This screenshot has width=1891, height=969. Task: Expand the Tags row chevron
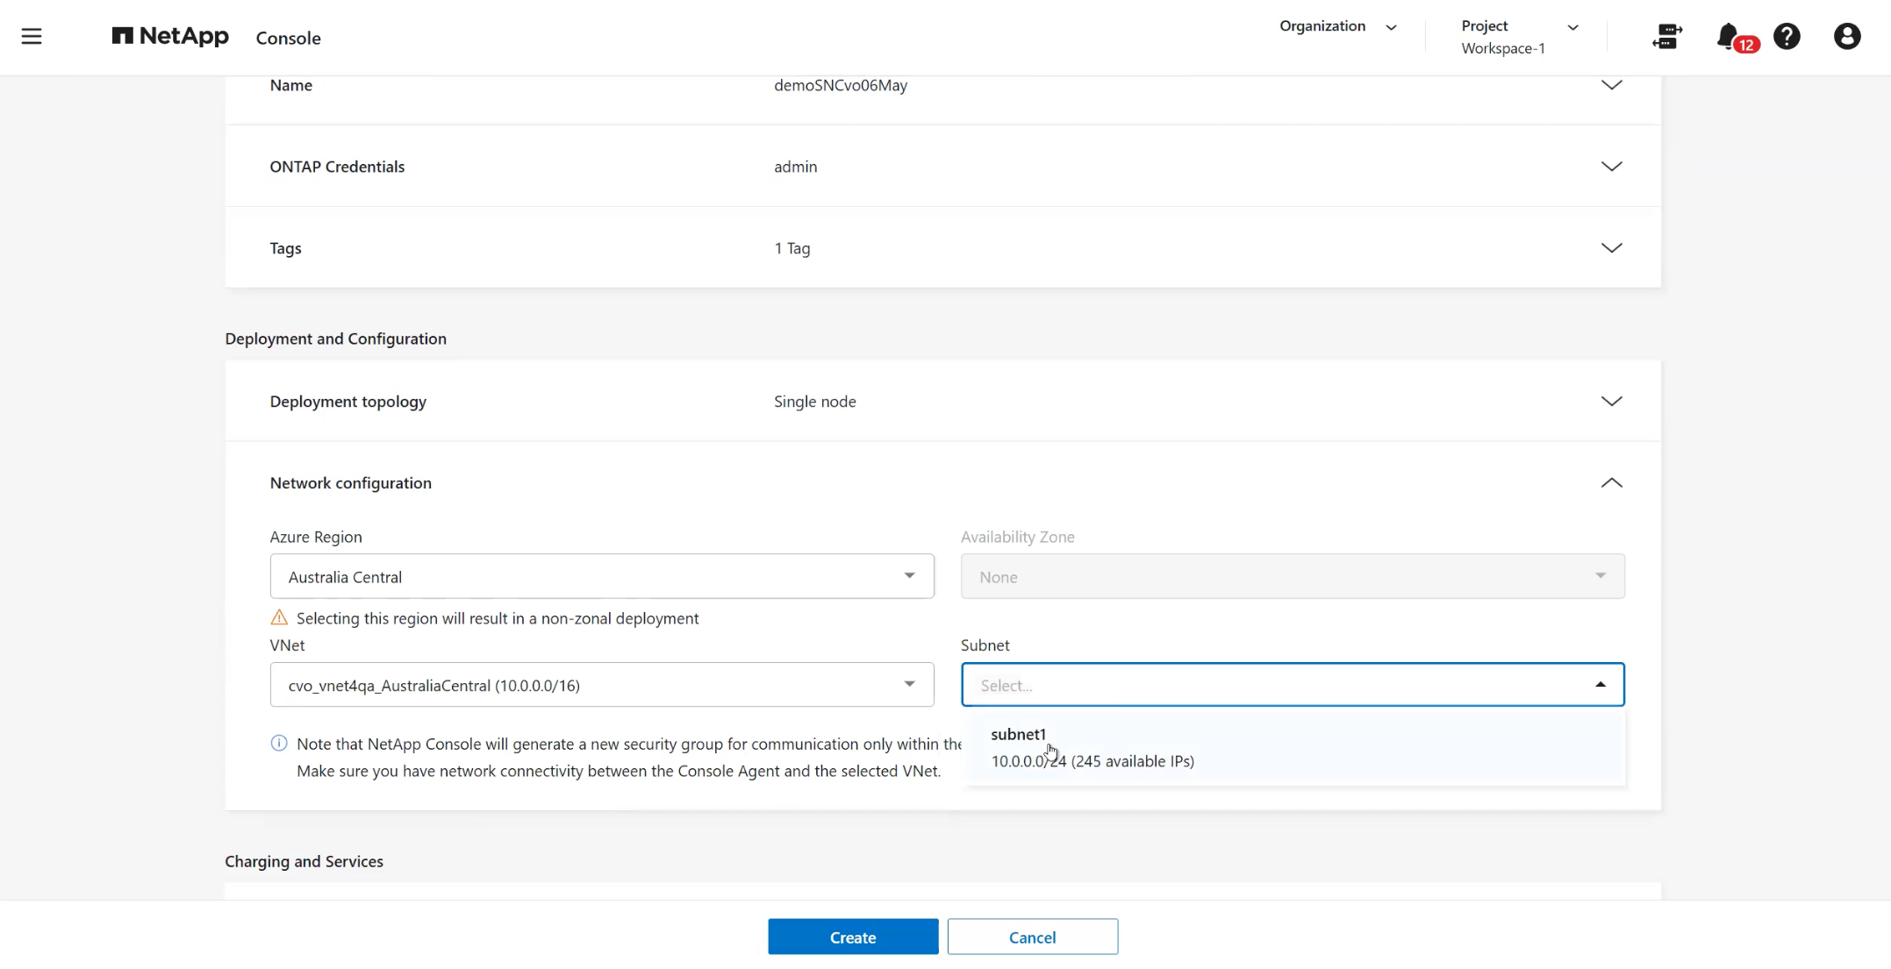point(1611,248)
